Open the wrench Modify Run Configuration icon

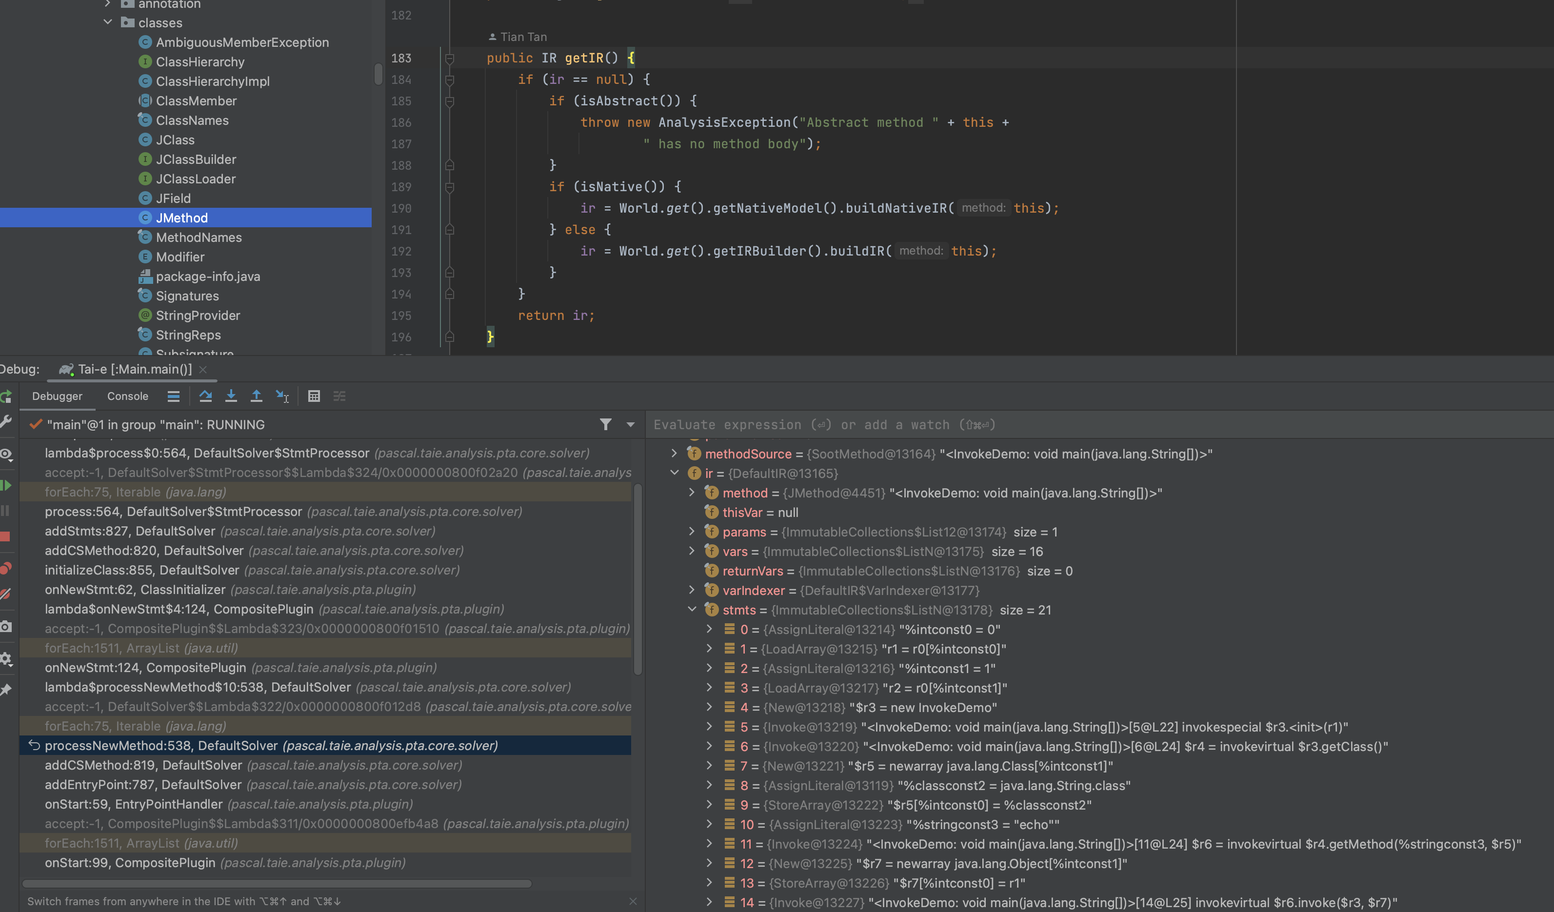coord(5,422)
